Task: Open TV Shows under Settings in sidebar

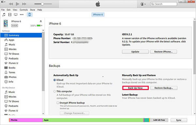Action: (x=14, y=54)
